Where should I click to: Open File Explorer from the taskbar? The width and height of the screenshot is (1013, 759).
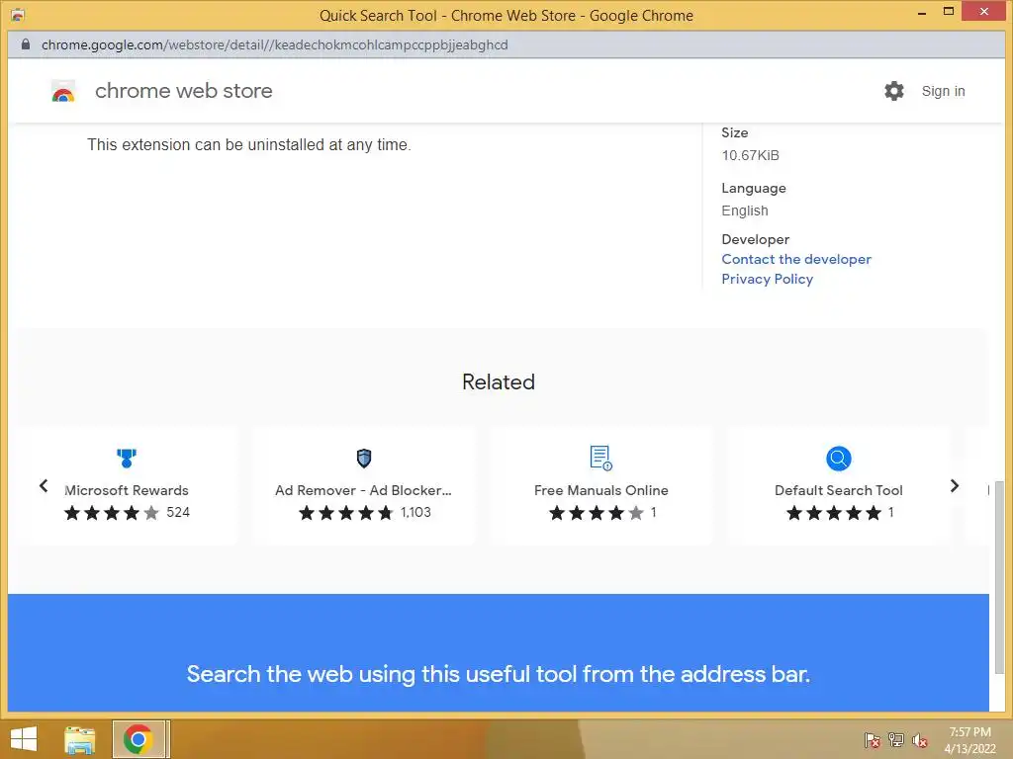coord(79,739)
